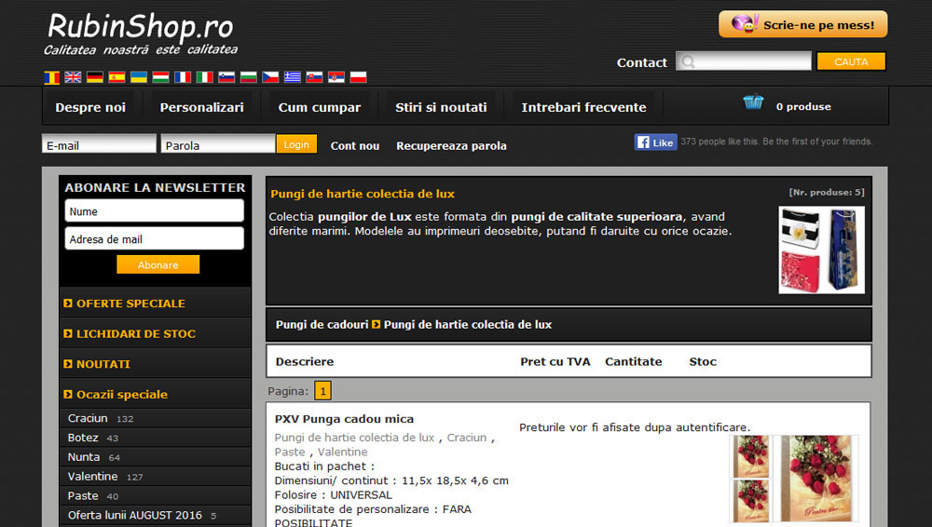Viewport: 932px width, 527px height.
Task: Switch language using the Romanian flag
Action: coord(51,77)
